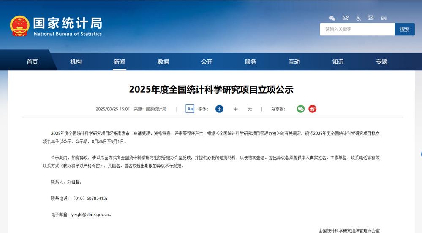Open the 数据 navigation menu
Viewport: 422px width, 233px height.
pos(163,62)
